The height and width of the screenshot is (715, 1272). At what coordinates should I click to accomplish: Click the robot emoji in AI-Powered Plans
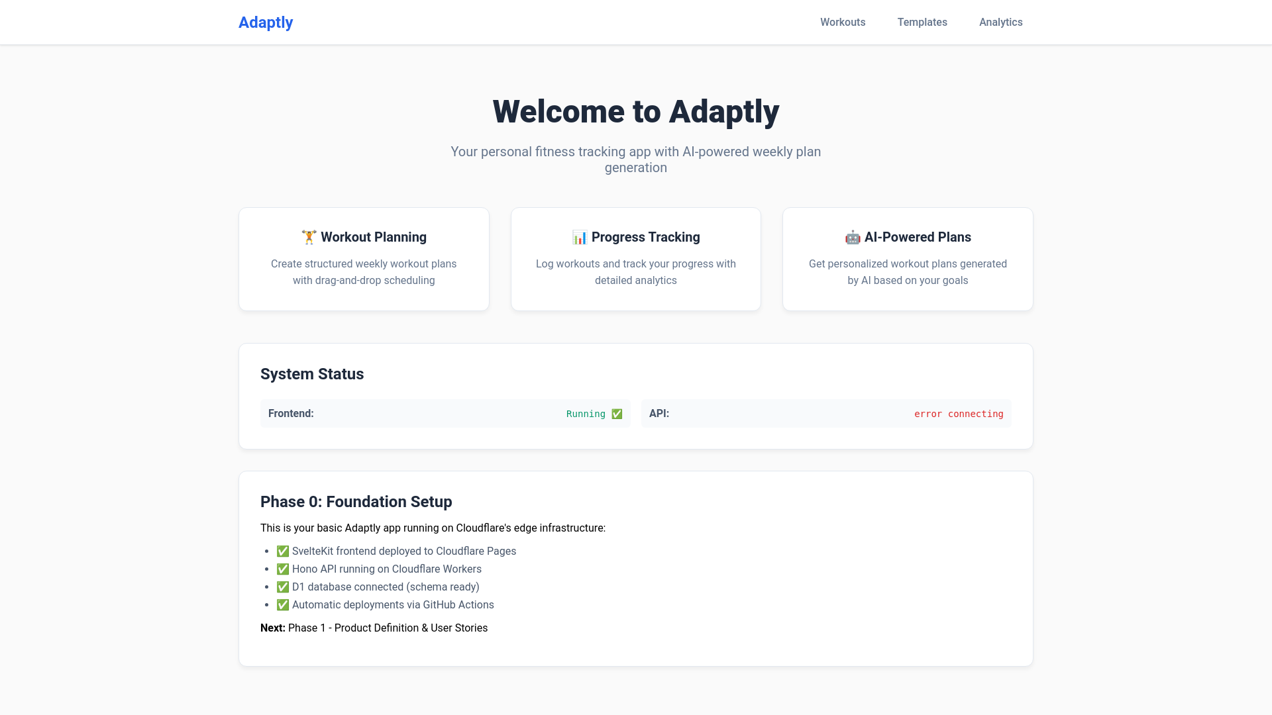tap(853, 237)
